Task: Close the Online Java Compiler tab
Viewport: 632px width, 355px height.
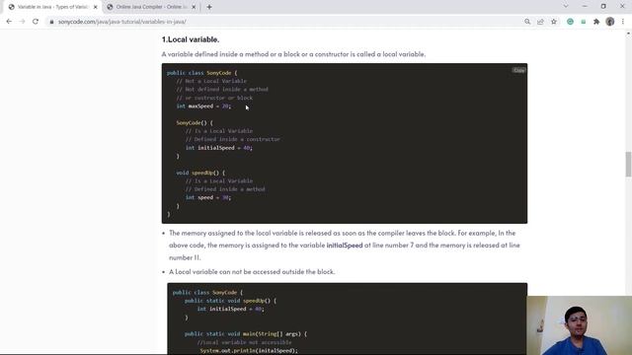Action: pos(194,7)
